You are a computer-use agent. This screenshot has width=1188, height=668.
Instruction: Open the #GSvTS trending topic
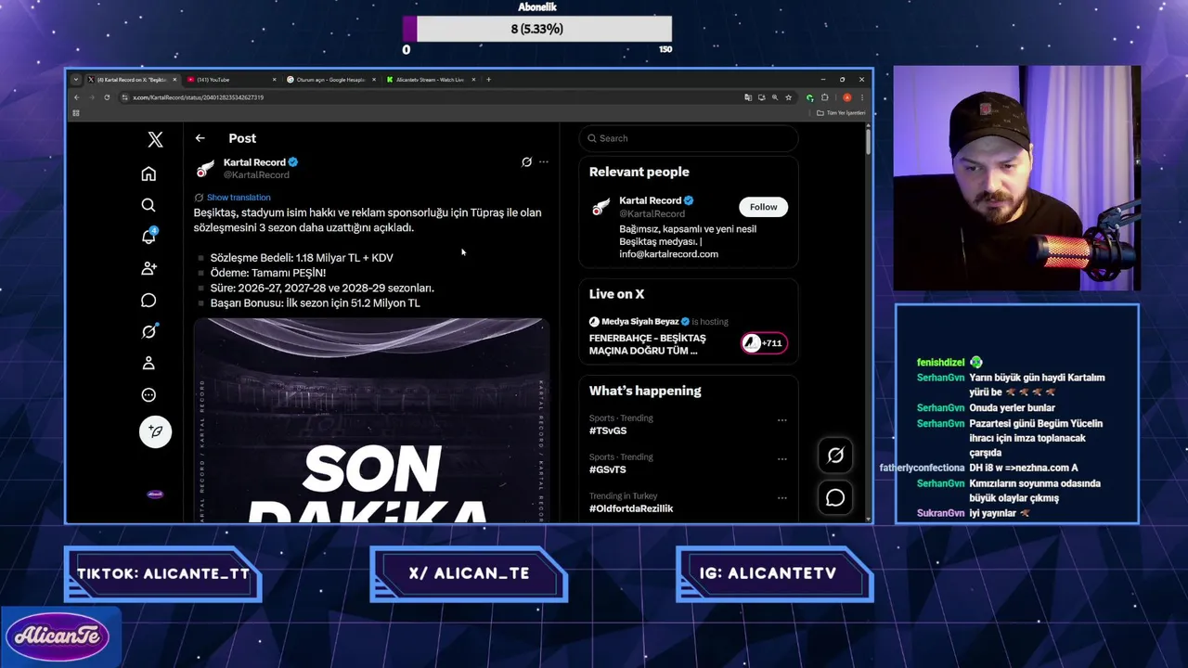click(608, 469)
